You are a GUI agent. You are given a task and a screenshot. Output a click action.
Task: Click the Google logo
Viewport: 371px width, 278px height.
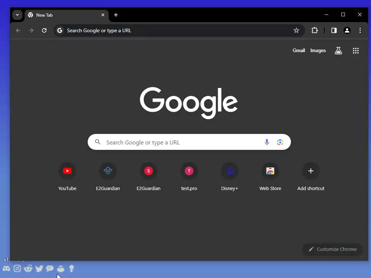pyautogui.click(x=189, y=103)
